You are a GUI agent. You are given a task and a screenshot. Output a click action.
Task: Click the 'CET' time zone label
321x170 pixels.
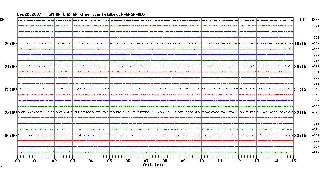click(3, 20)
